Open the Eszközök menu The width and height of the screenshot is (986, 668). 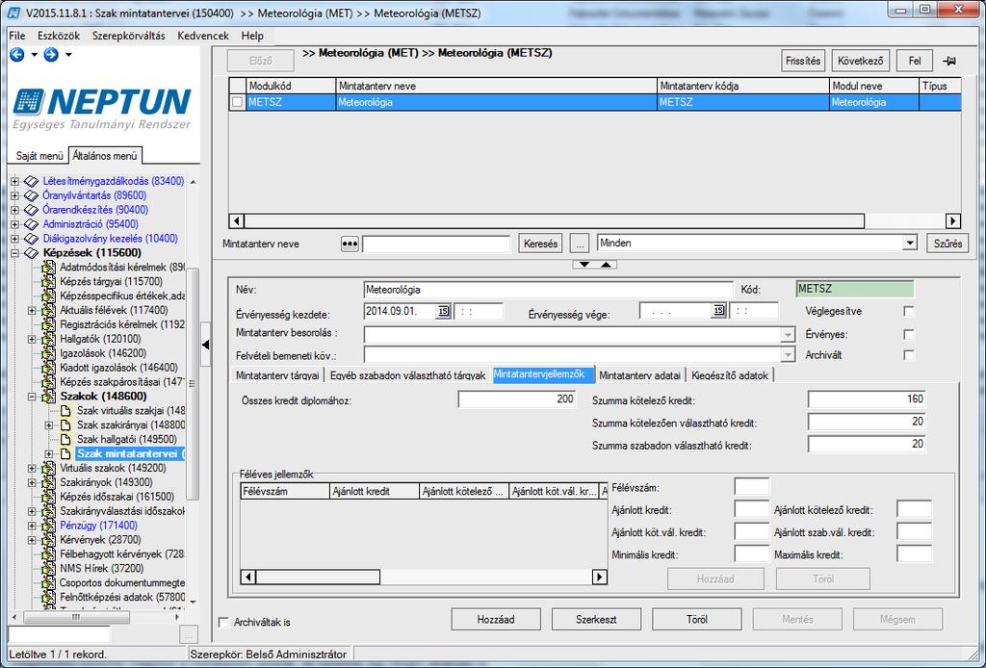pos(59,36)
